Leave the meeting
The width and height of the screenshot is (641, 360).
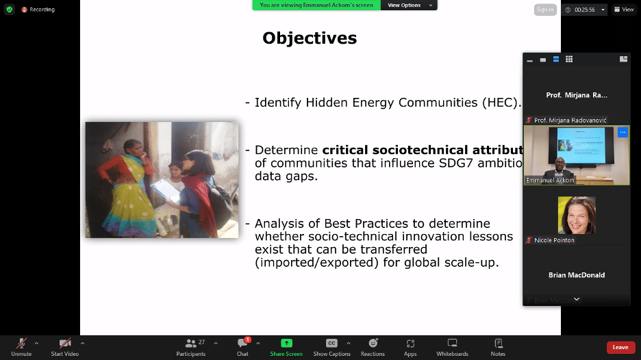[x=620, y=347]
